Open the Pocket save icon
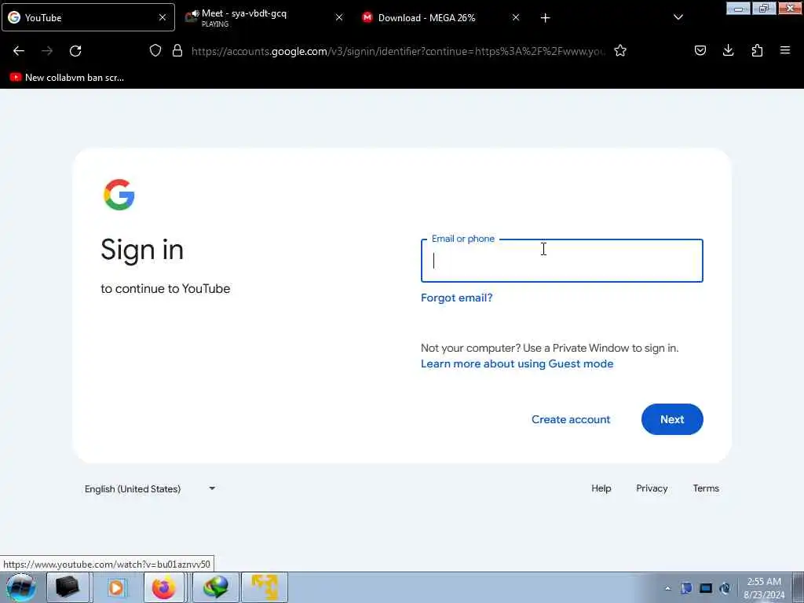The width and height of the screenshot is (804, 603). click(700, 50)
